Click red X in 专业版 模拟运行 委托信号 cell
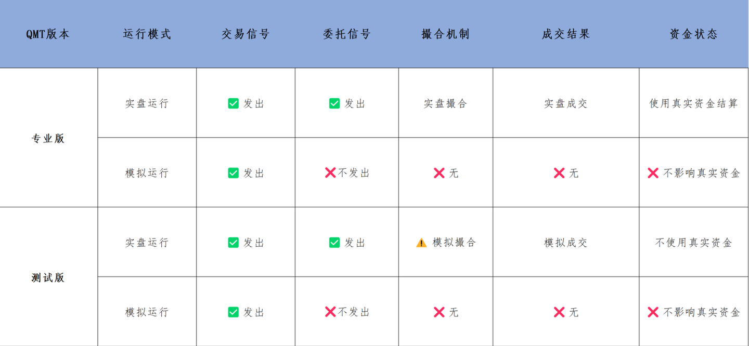The height and width of the screenshot is (346, 749). [330, 173]
